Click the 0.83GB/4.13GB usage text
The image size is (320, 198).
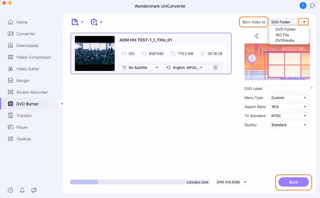(x=197, y=182)
